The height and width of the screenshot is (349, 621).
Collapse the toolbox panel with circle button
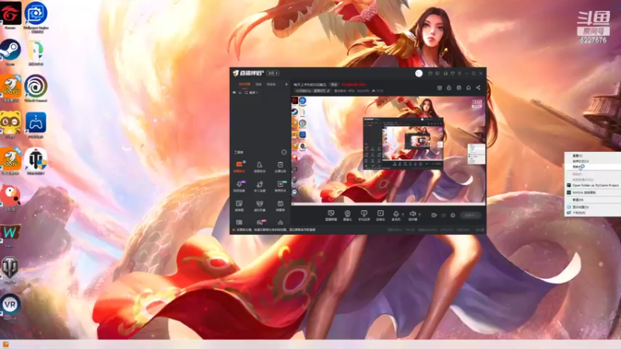tap(283, 152)
